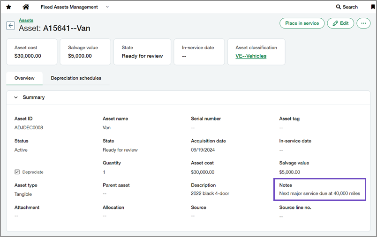The height and width of the screenshot is (237, 377).
Task: Open the Assets breadcrumb link
Action: (26, 20)
